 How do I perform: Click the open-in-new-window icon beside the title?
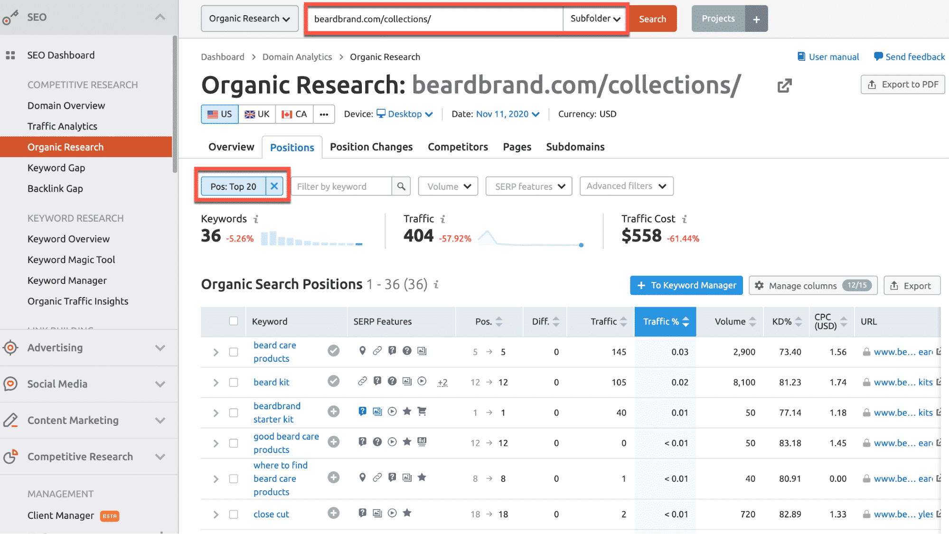784,86
